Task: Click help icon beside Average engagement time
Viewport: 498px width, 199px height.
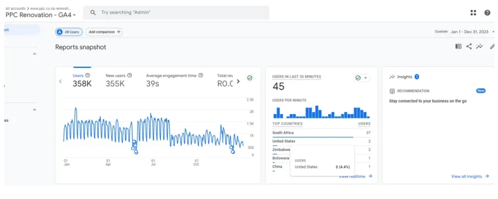Action: point(200,75)
